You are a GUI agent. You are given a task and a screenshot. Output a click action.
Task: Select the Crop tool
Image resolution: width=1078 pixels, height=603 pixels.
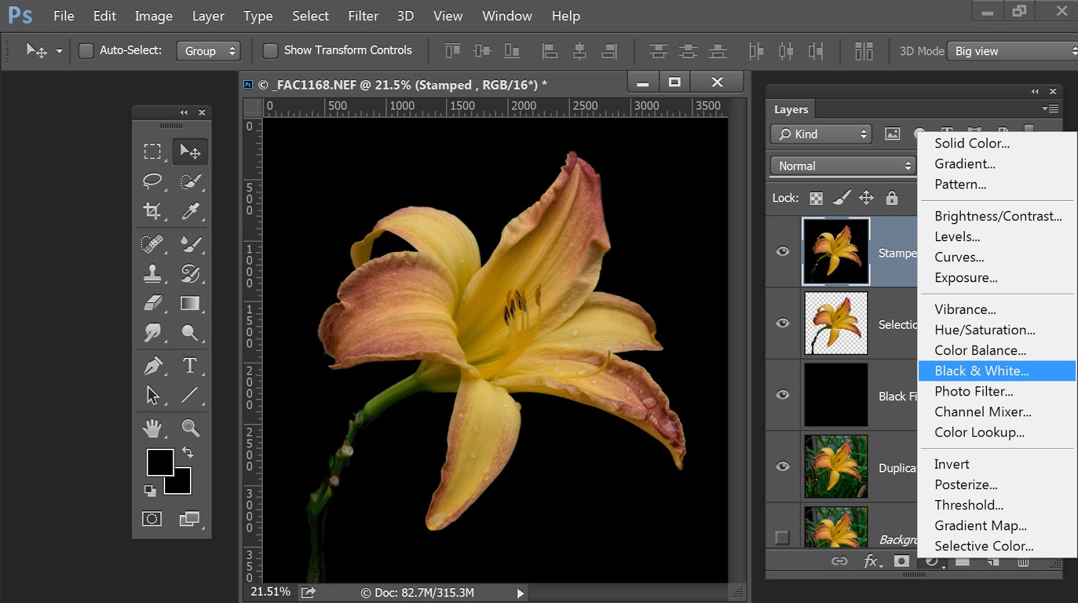tap(152, 212)
